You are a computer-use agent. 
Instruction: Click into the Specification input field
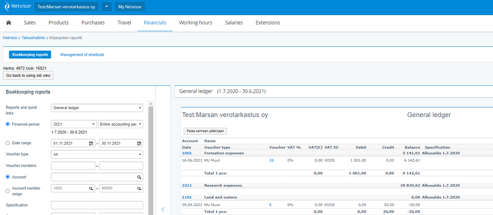[97, 205]
